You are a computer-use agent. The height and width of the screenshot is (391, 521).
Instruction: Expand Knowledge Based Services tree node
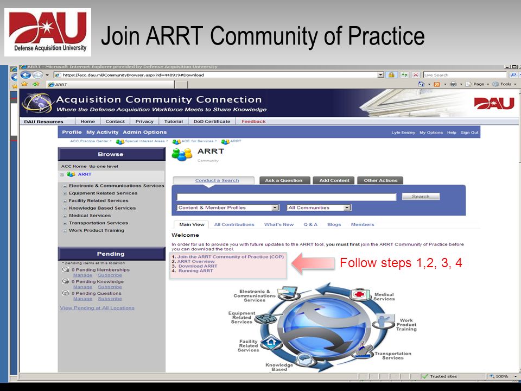65,209
